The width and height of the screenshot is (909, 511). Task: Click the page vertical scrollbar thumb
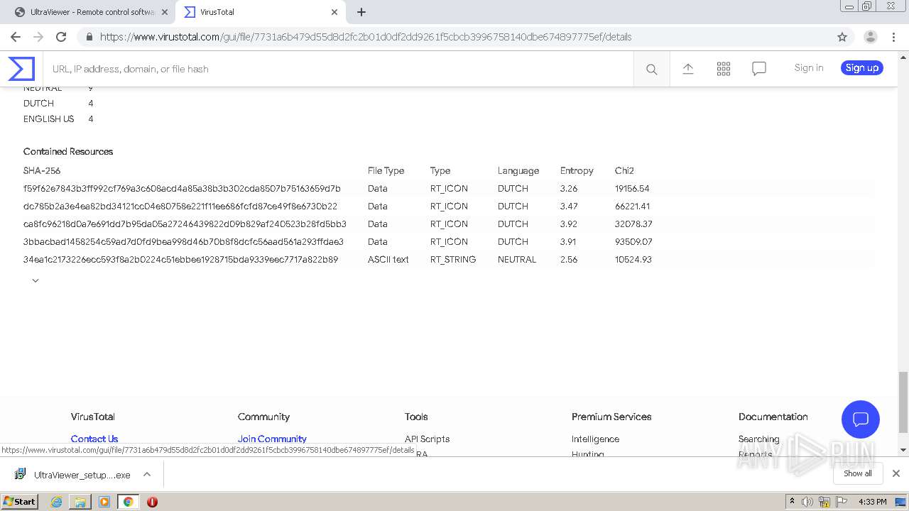903,402
